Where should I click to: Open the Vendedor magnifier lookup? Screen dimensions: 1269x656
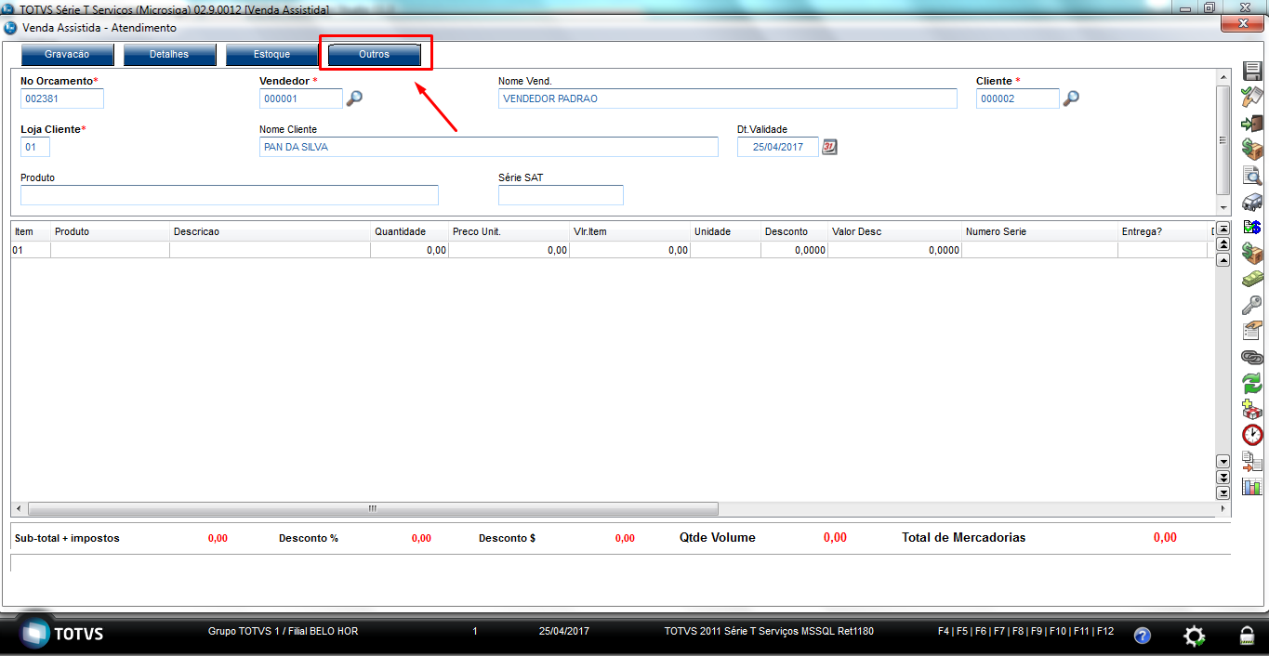pos(354,98)
